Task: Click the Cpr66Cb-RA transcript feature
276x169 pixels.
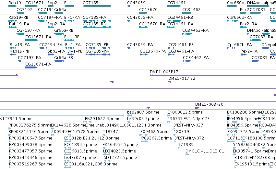Action: pos(232,21)
